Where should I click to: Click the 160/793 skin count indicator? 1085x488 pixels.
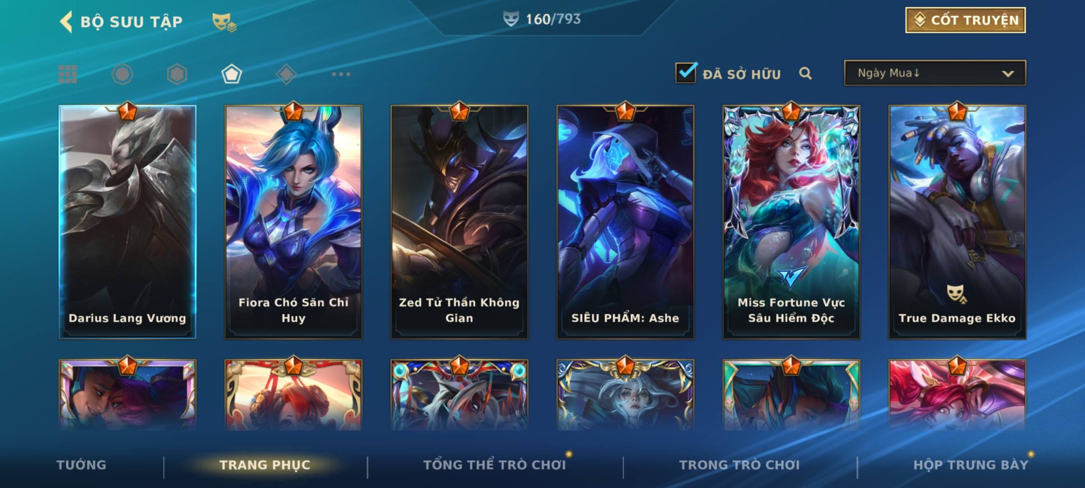(542, 19)
